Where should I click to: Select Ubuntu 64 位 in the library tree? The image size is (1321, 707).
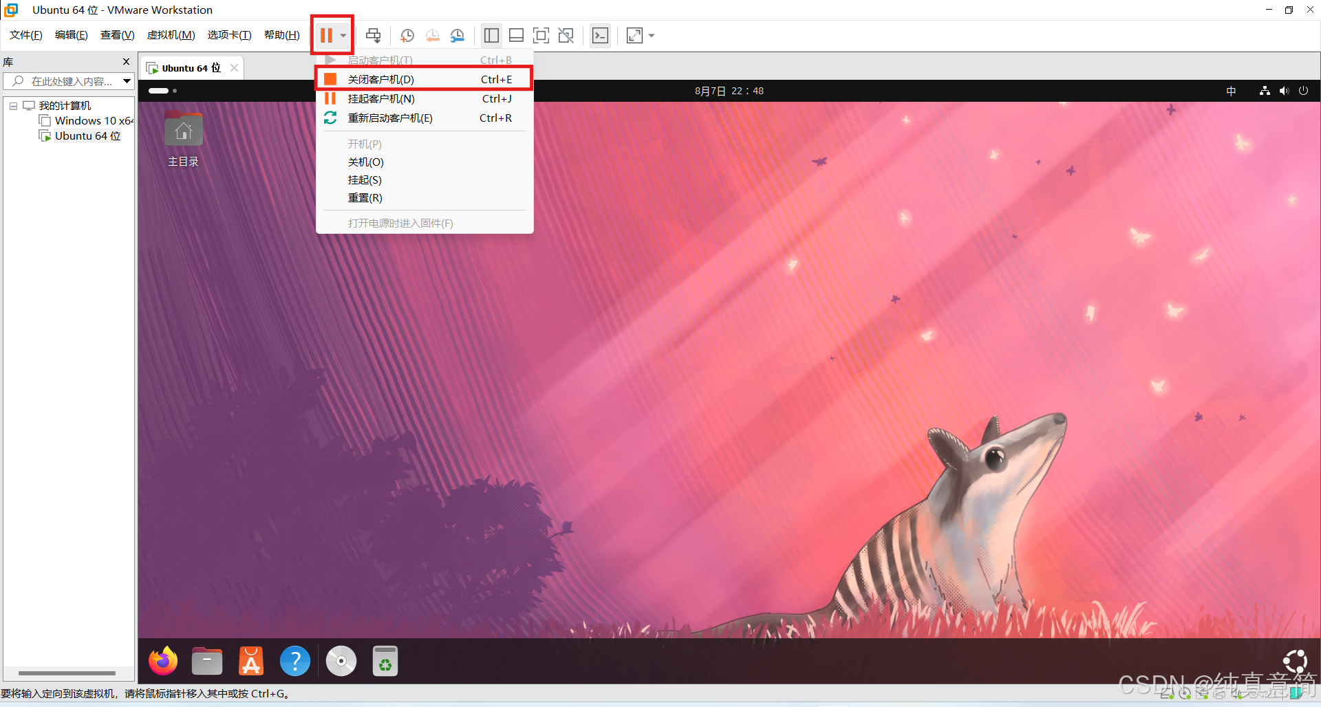click(88, 135)
